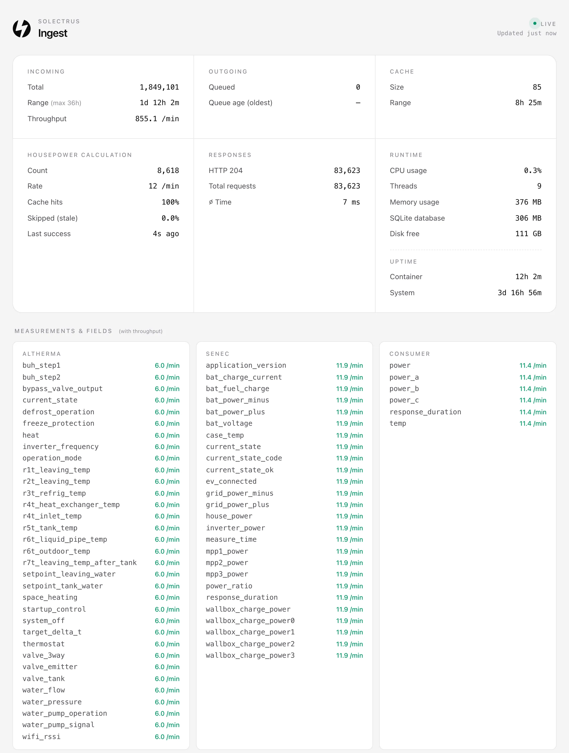Click the HTTP 204 responses row
Screen dimensions: 569x753
(x=284, y=171)
